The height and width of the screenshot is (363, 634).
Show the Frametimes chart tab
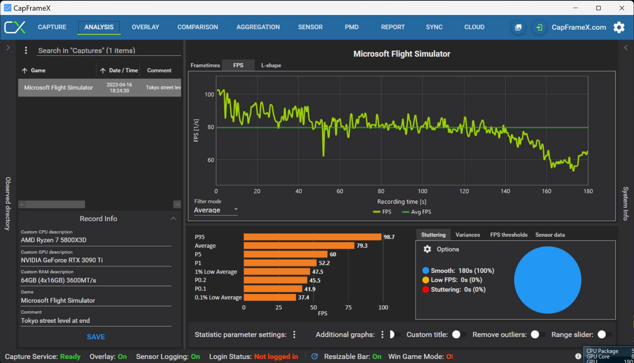coord(205,65)
